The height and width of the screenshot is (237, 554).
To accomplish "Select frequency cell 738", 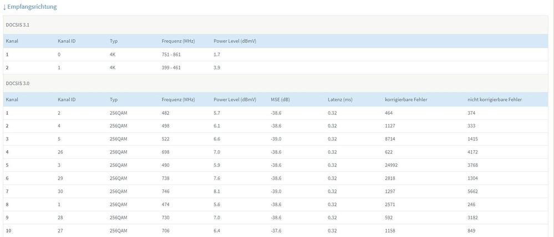I will pos(166,178).
